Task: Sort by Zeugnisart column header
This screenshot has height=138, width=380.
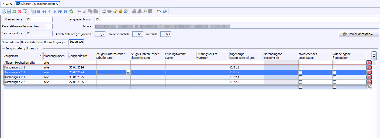Action: pos(22,56)
